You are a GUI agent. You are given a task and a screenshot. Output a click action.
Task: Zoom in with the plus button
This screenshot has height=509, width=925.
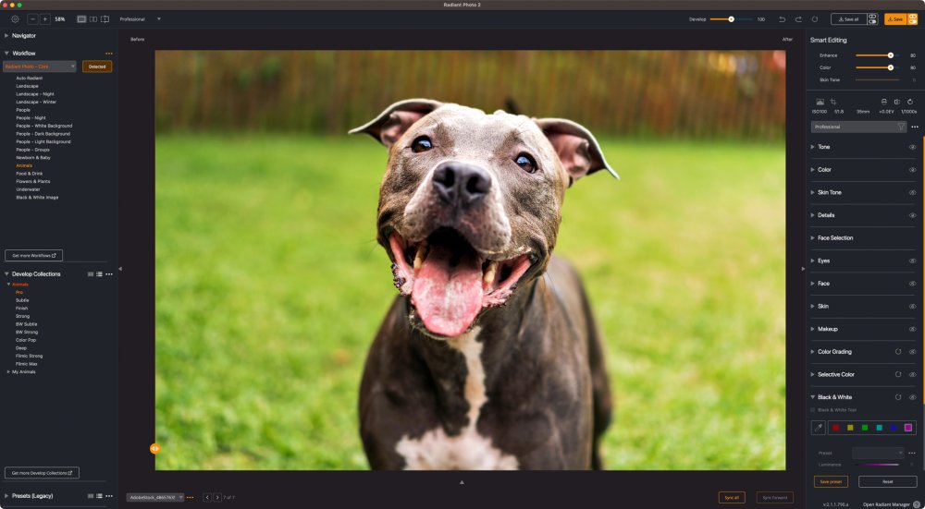44,18
